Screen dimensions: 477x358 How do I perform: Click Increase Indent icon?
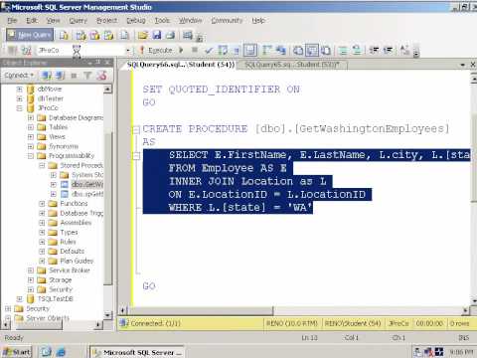coord(388,51)
